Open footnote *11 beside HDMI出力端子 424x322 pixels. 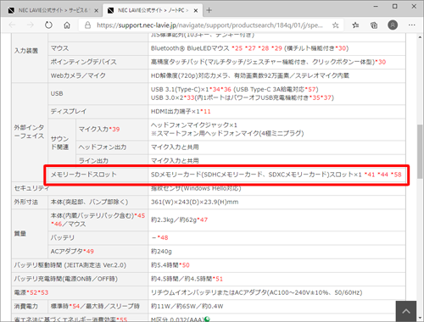tap(205, 112)
